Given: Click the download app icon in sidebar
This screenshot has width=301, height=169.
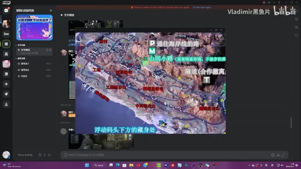Looking at the screenshot, I should pyautogui.click(x=6, y=104).
